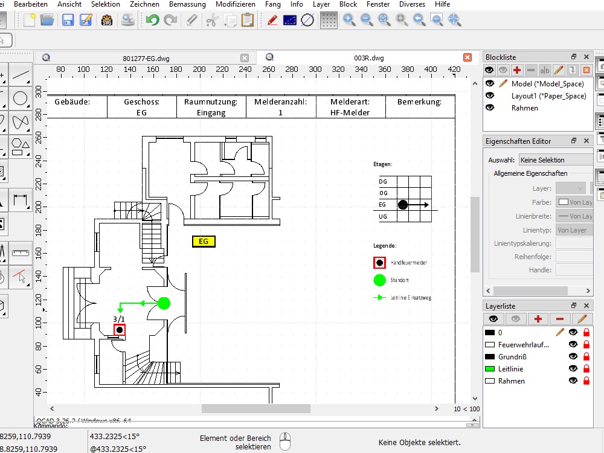Click the Save file icon
The height and width of the screenshot is (453, 604).
tap(68, 20)
